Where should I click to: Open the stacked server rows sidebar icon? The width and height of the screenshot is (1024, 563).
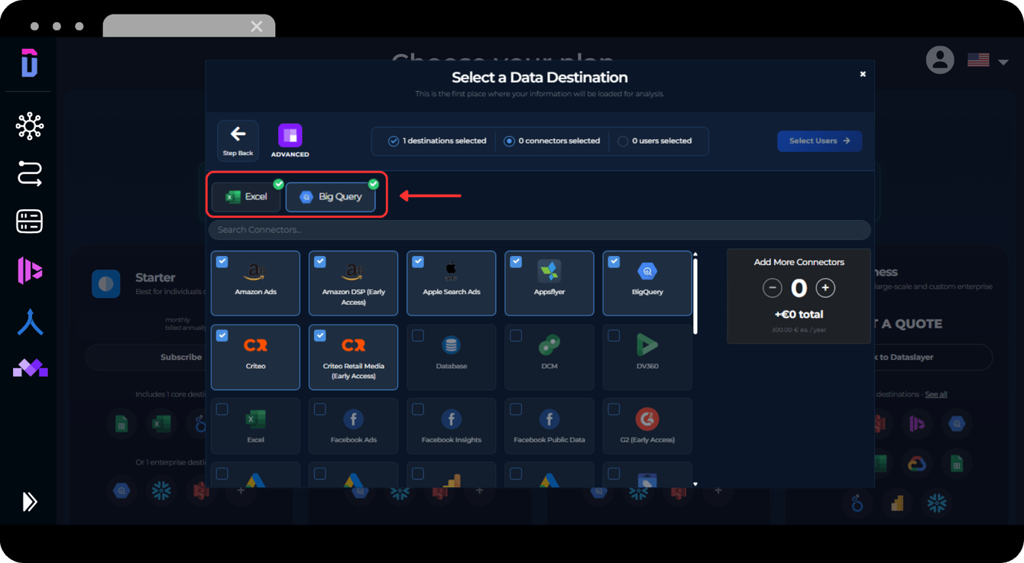30,222
